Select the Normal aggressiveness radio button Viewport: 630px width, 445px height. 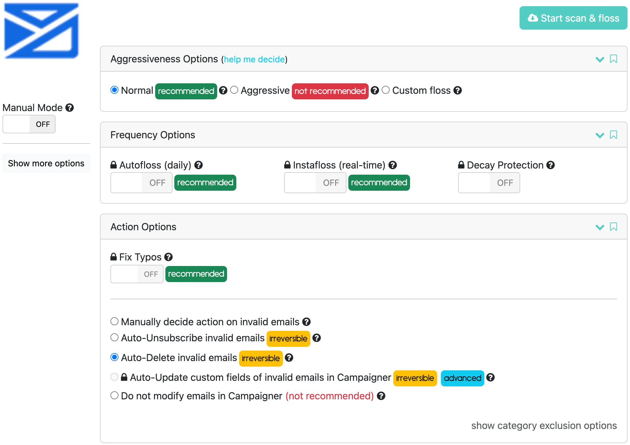pos(114,90)
